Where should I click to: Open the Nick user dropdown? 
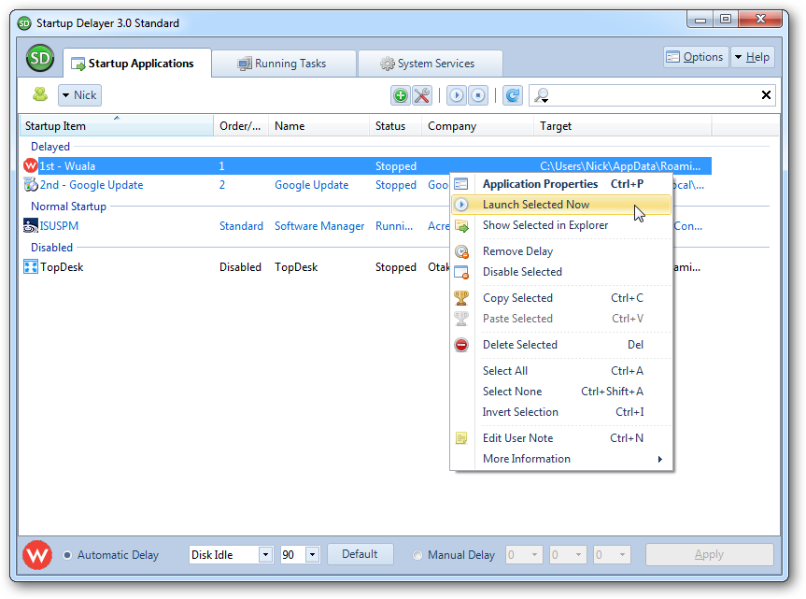coord(79,95)
